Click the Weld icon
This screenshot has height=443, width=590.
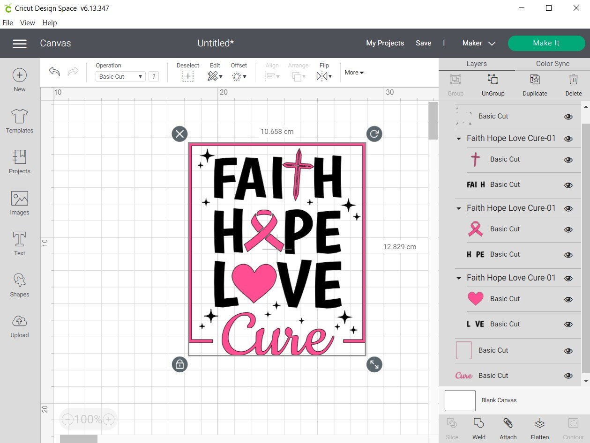478,424
